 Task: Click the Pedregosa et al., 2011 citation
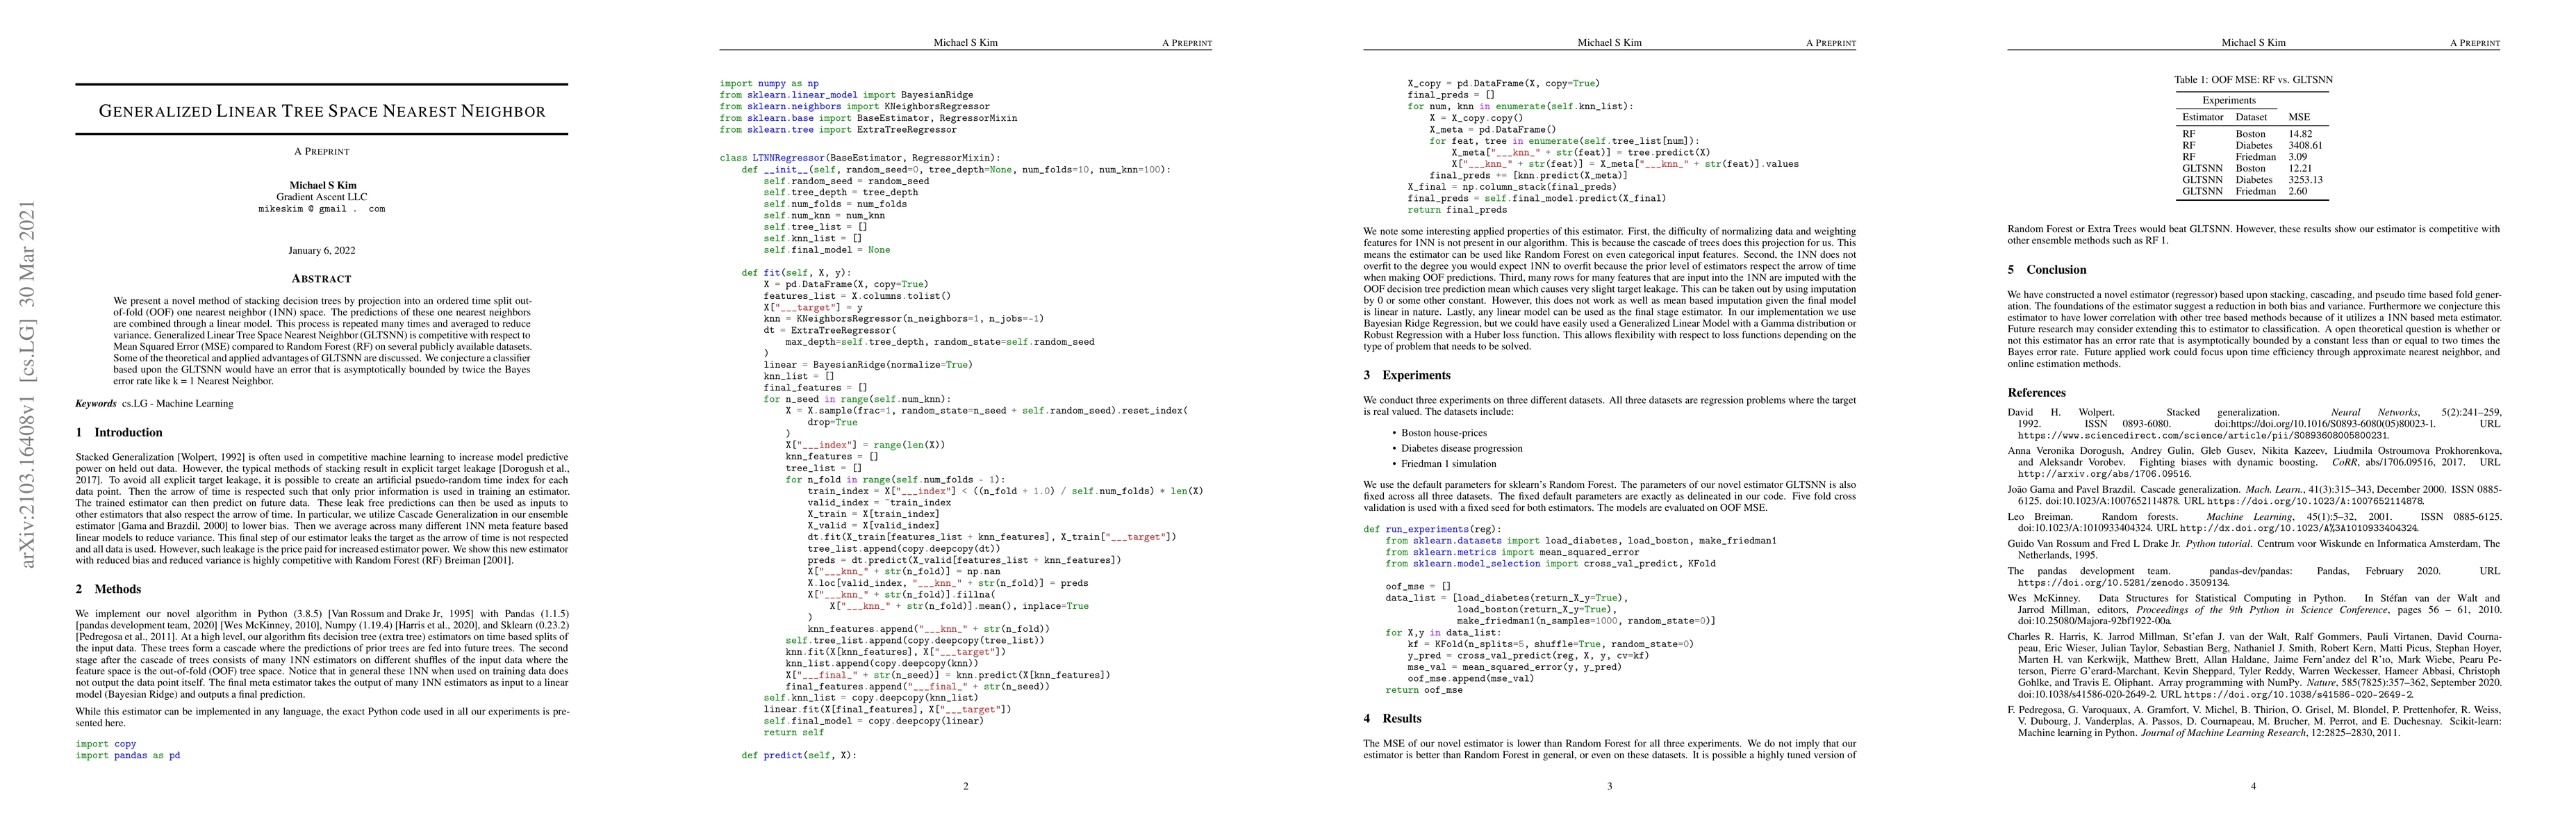tap(127, 636)
